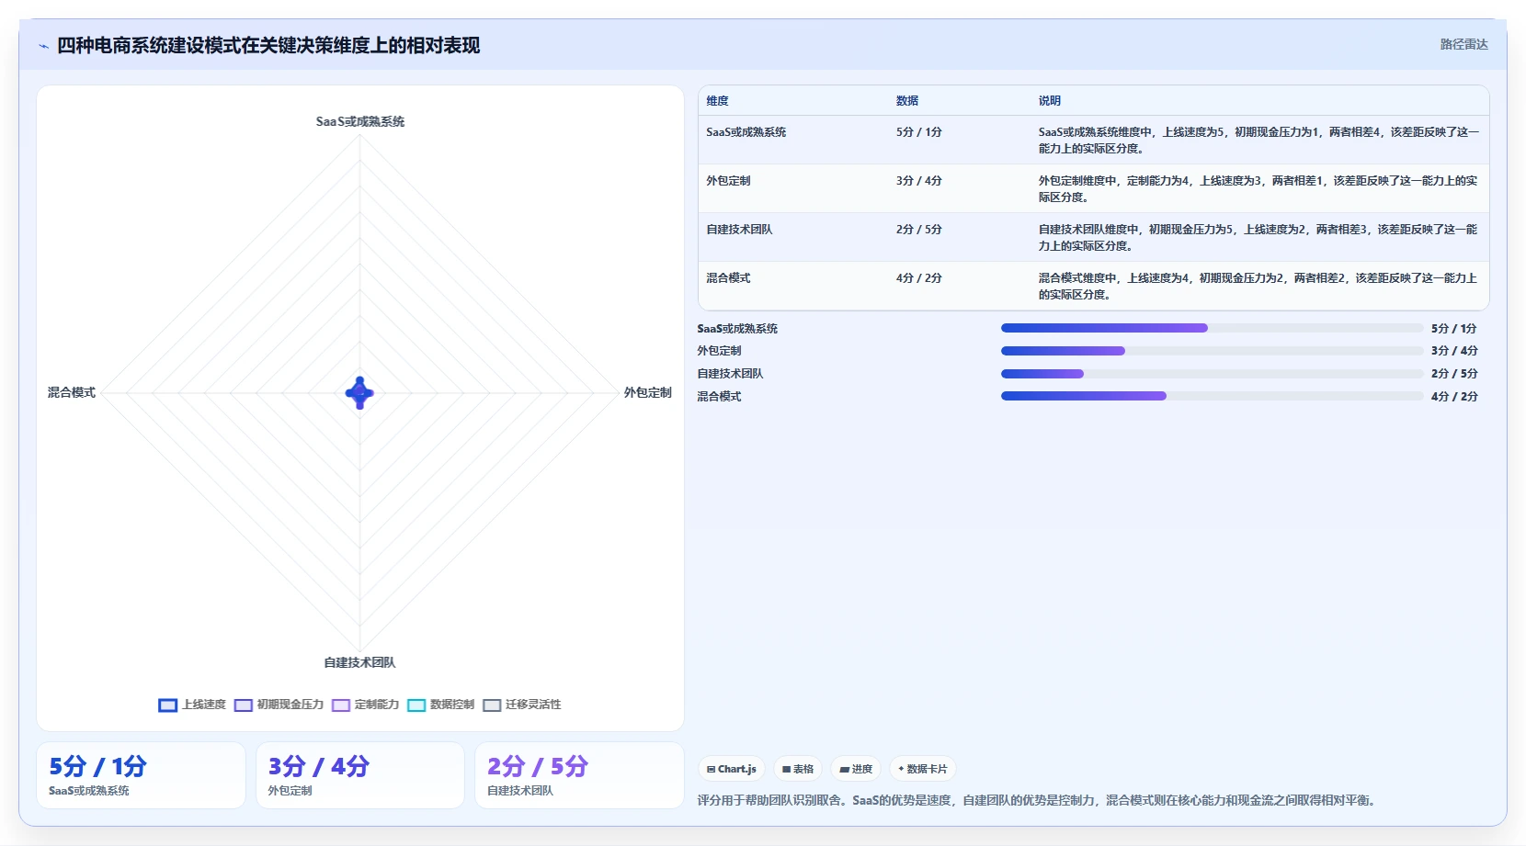Click the chart title 四种电商系统建设模式 heading
The width and height of the screenshot is (1526, 846).
[268, 46]
